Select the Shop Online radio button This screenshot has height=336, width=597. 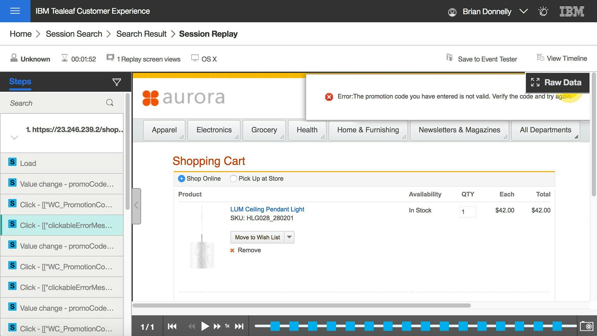click(x=182, y=179)
